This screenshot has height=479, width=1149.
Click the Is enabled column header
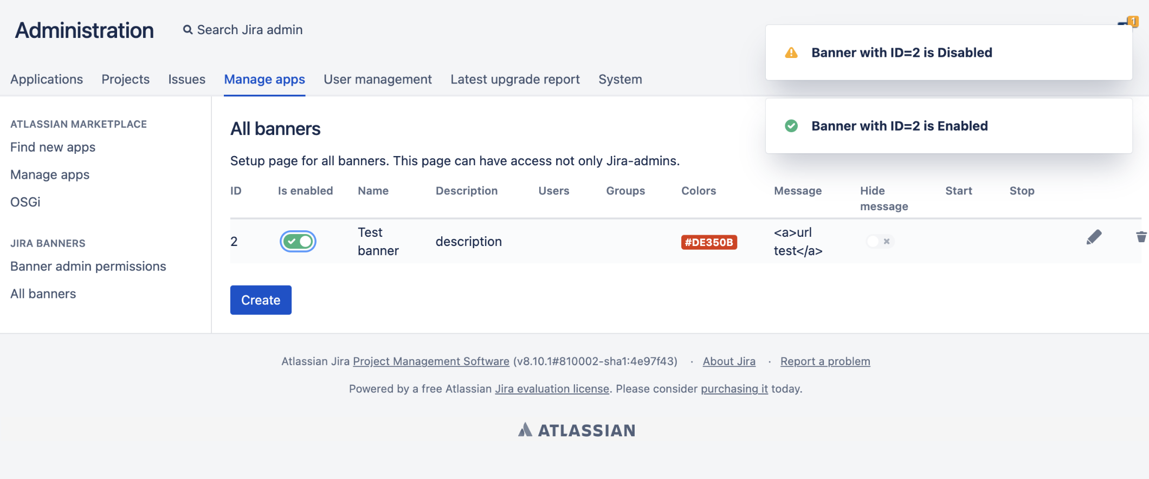(306, 191)
